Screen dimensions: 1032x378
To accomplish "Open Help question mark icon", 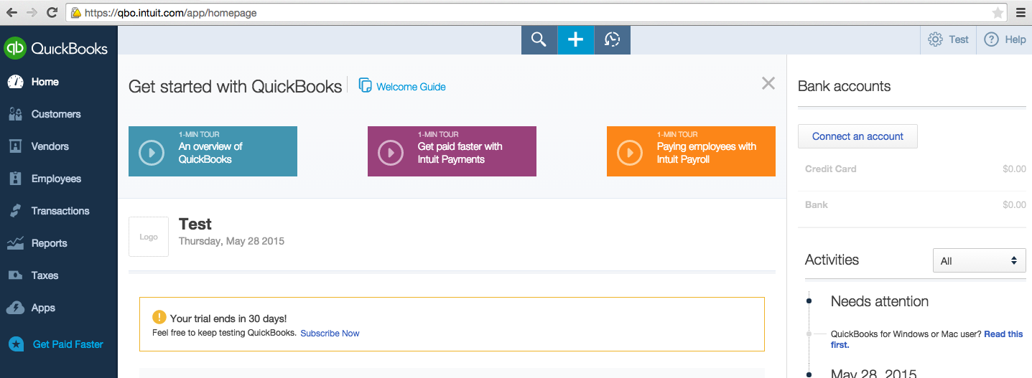I will click(x=991, y=39).
